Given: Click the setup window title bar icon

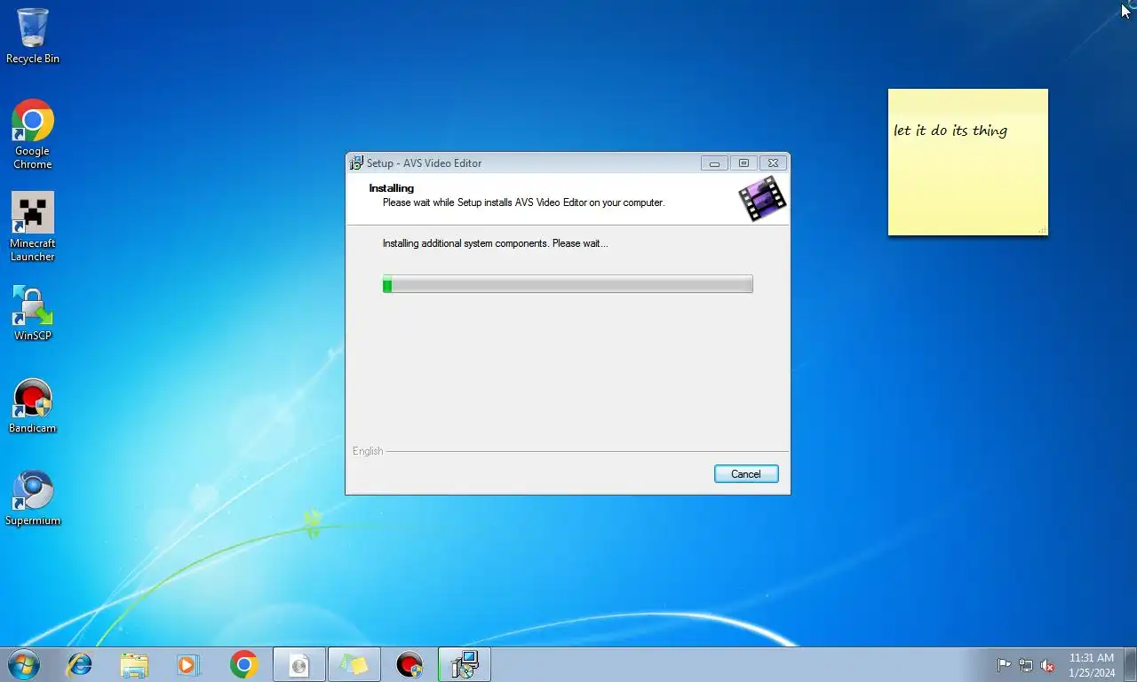Looking at the screenshot, I should click(x=356, y=163).
